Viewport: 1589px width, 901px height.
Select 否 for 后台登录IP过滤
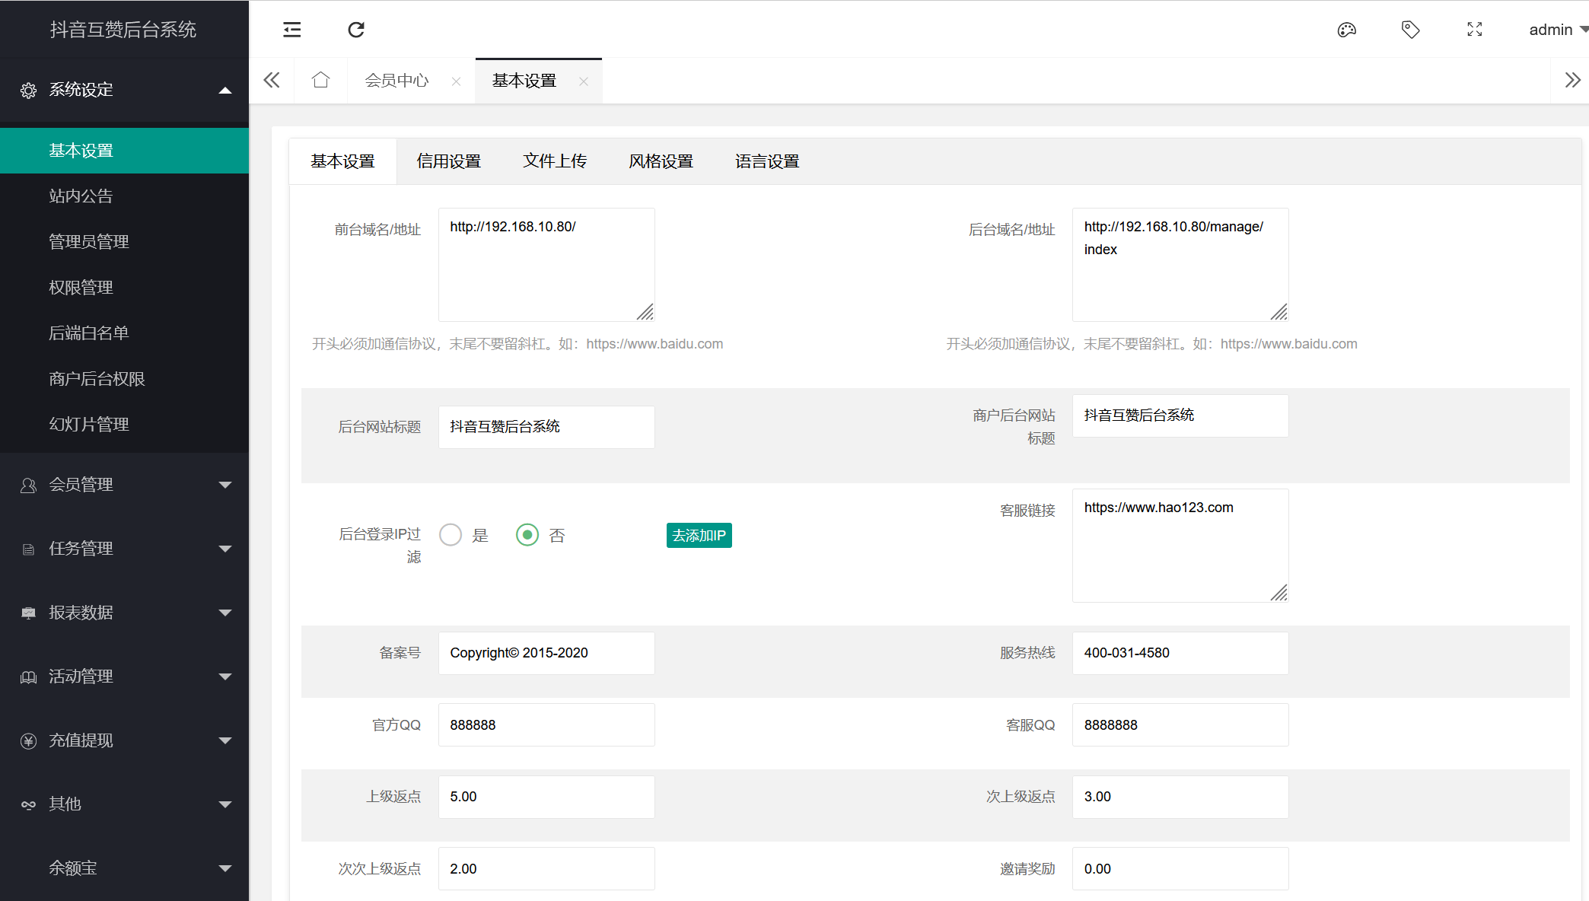527,535
